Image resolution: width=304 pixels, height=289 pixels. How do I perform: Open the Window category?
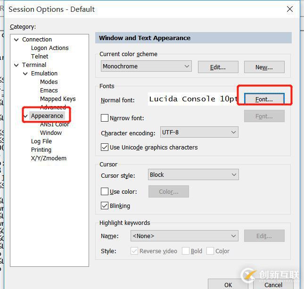click(x=51, y=132)
